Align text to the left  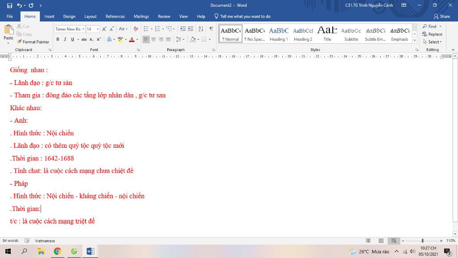pos(146,39)
